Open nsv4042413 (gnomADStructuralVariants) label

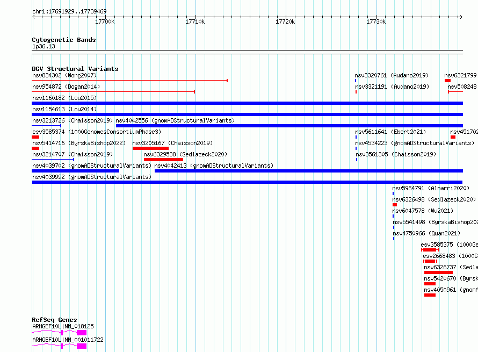pyautogui.click(x=214, y=166)
